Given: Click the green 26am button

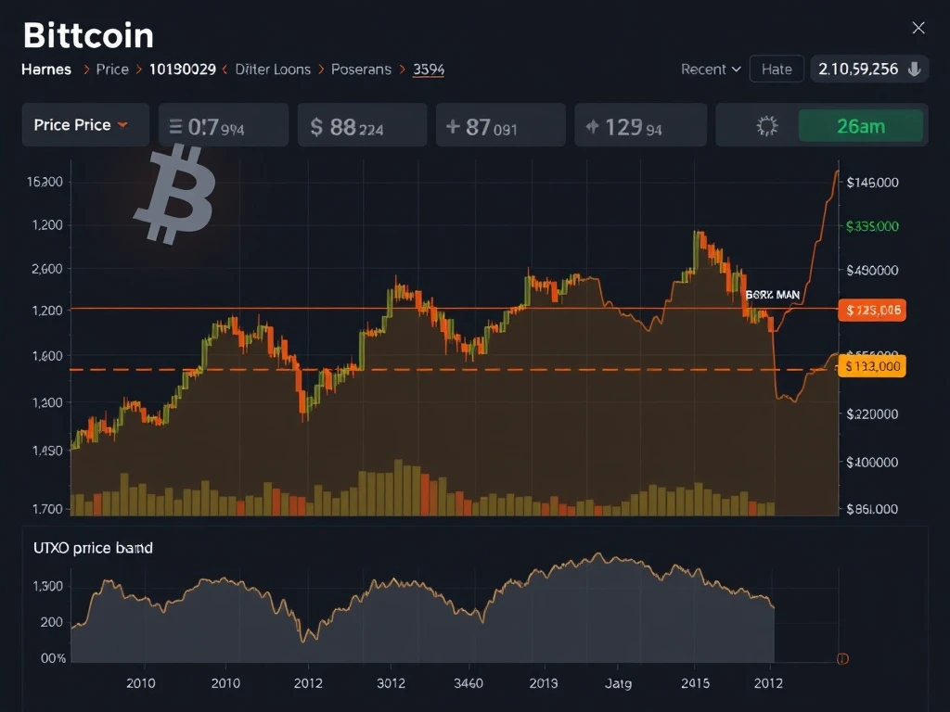Looking at the screenshot, I should 860,126.
